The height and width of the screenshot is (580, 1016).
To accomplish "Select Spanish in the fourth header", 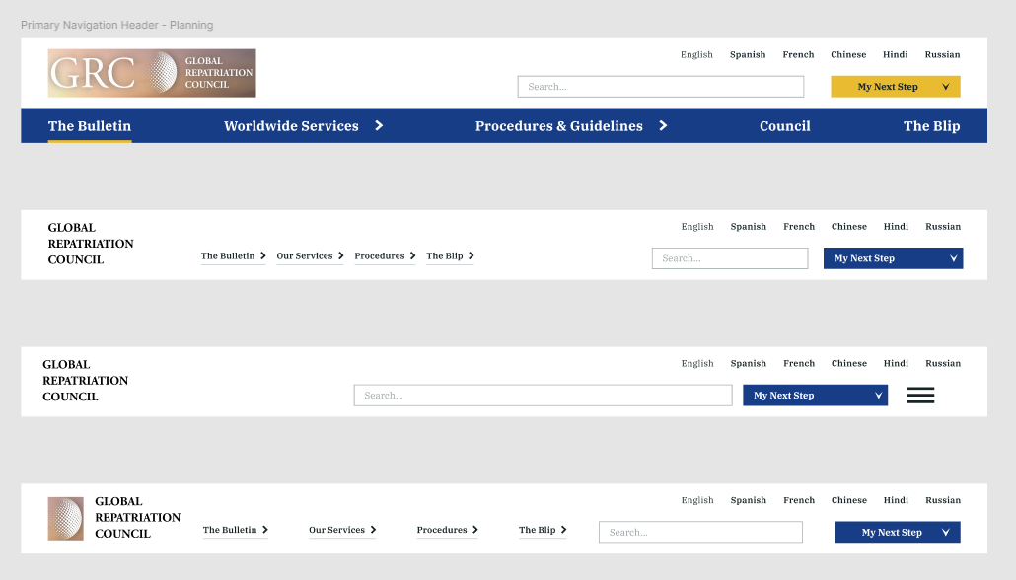I will [749, 500].
